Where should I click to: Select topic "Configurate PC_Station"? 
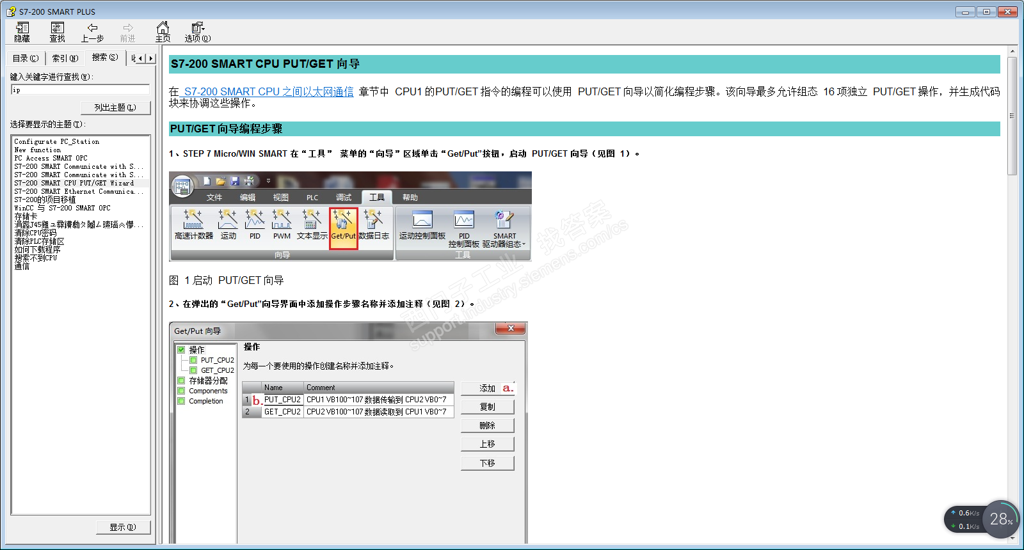pyautogui.click(x=57, y=141)
